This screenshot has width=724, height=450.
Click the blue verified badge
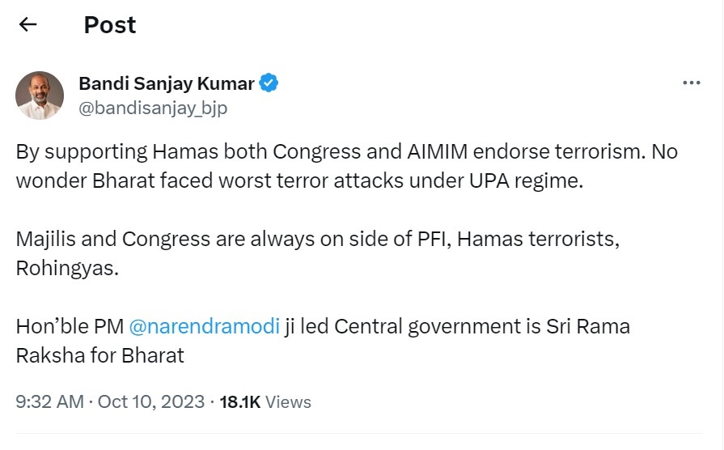point(269,83)
